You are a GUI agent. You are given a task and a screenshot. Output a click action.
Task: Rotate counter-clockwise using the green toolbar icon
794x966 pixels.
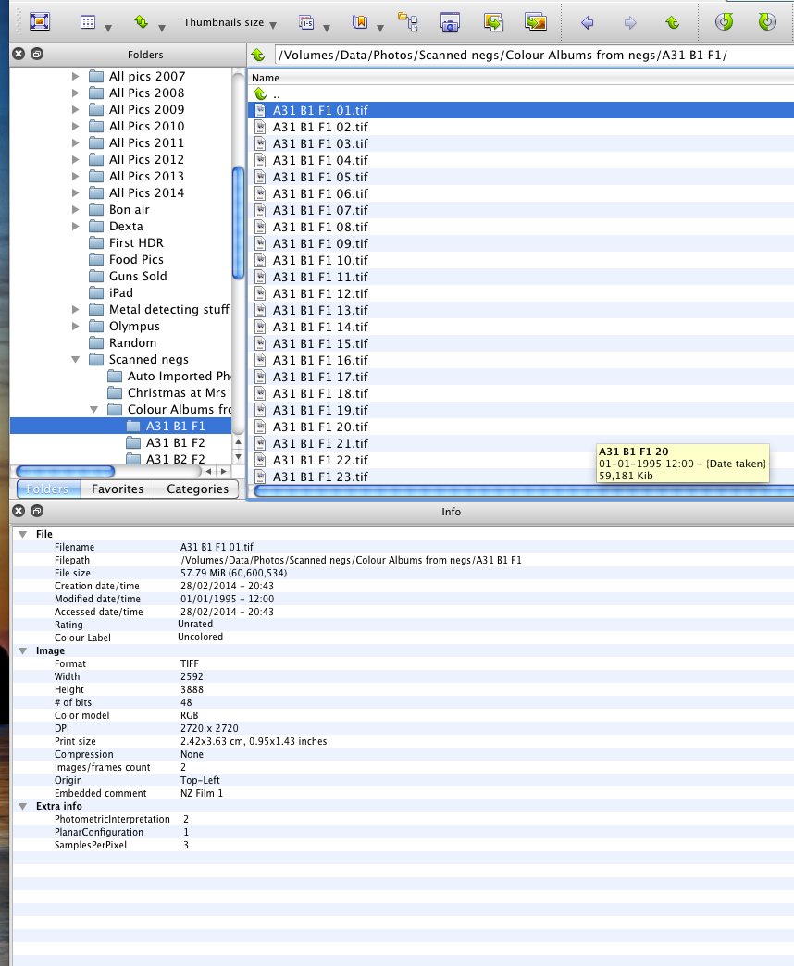coord(725,22)
